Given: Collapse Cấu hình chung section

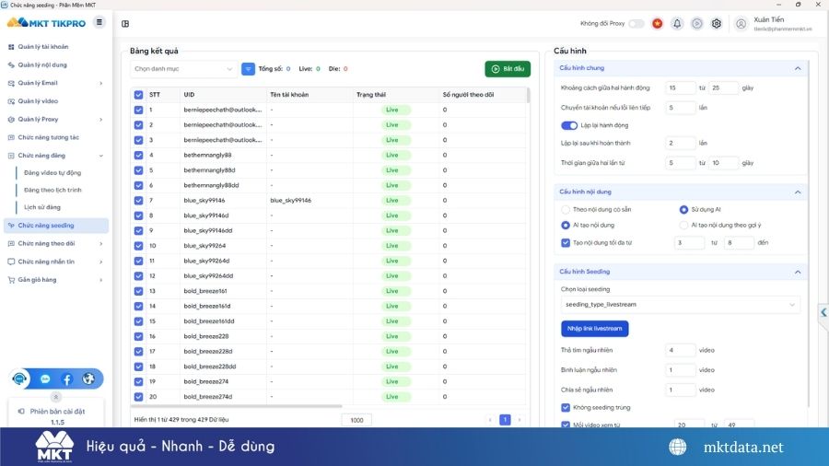Looking at the screenshot, I should click(x=798, y=68).
